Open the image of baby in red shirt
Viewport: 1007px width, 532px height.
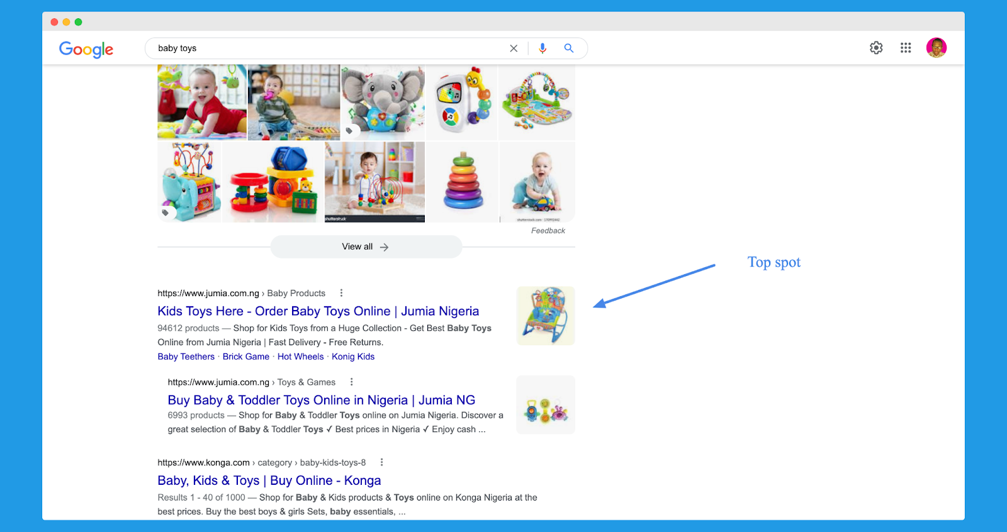202,102
